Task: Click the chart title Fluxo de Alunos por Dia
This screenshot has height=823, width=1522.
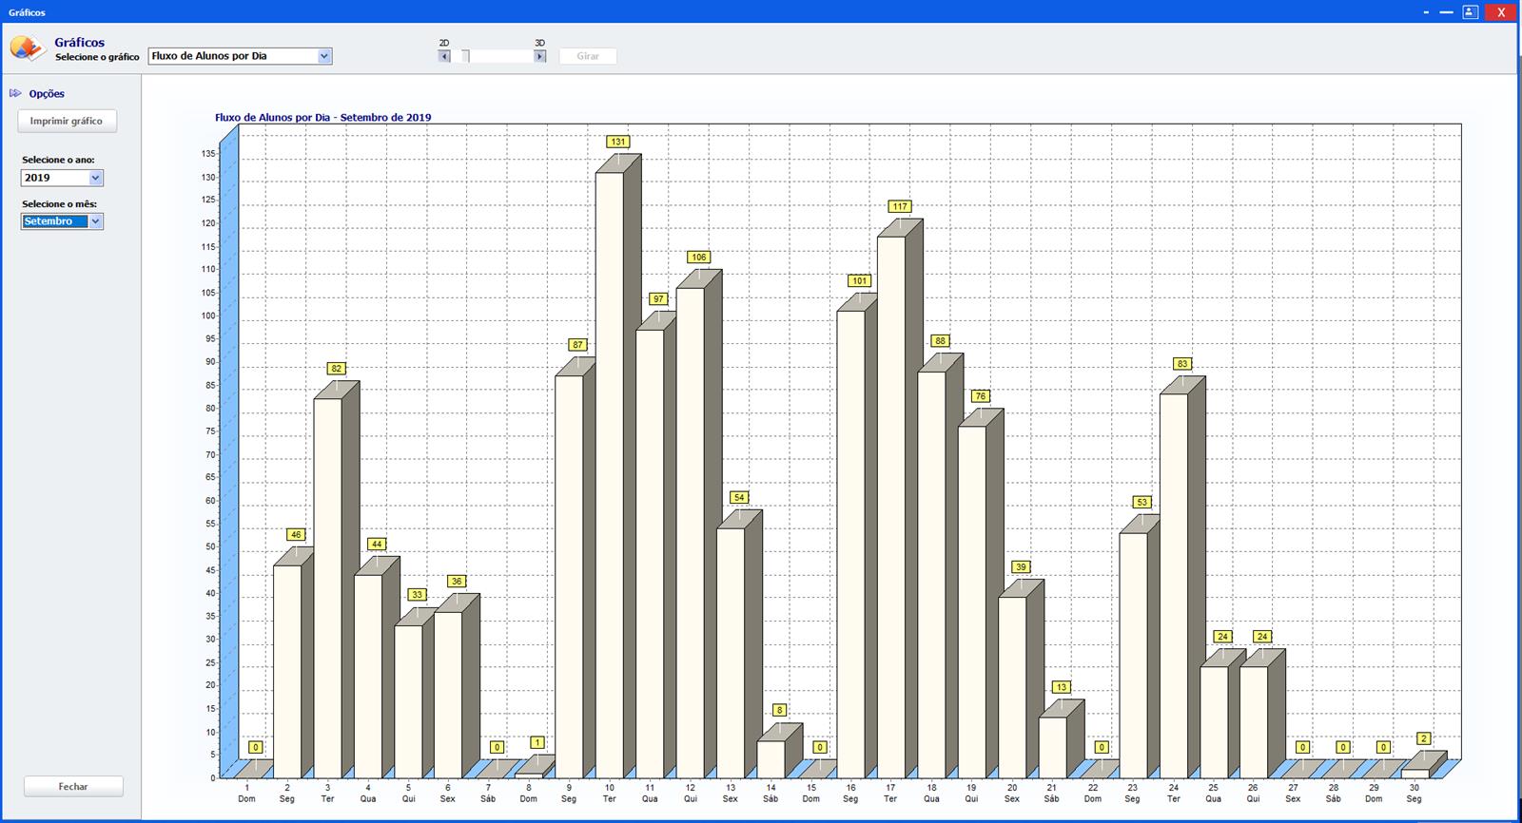Action: click(x=322, y=118)
